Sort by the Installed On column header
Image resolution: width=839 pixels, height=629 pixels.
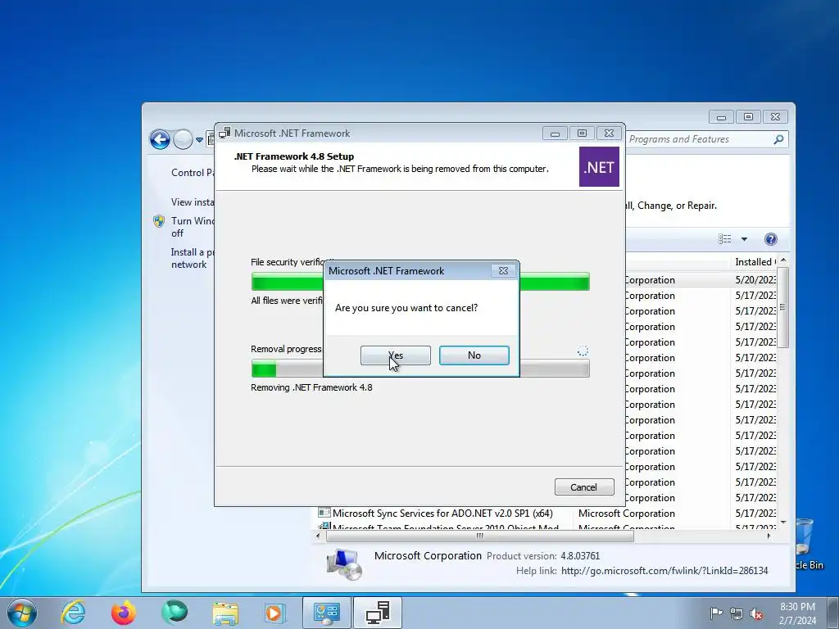click(754, 261)
